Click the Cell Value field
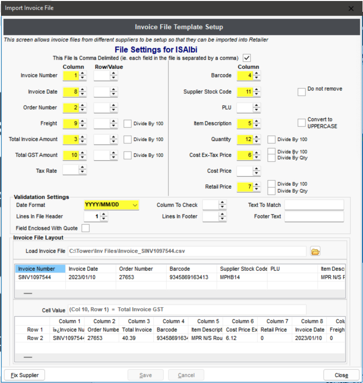Image resolution: width=363 pixels, height=383 pixels. [187, 310]
